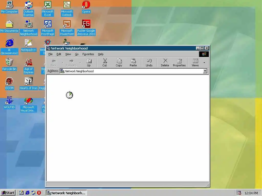
Task: Select the WOLF3D desktop shortcut
Action: click(9, 103)
